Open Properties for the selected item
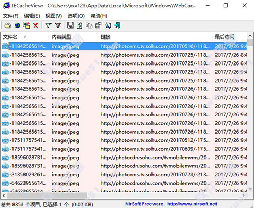This screenshot has height=208, width=254. [x=98, y=25]
